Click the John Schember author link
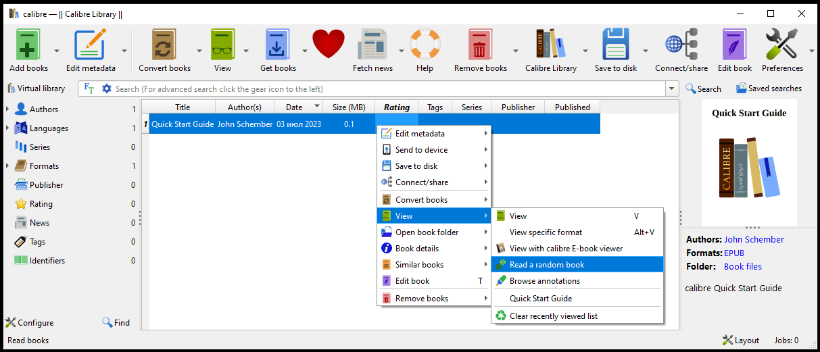This screenshot has width=820, height=352. coord(754,239)
